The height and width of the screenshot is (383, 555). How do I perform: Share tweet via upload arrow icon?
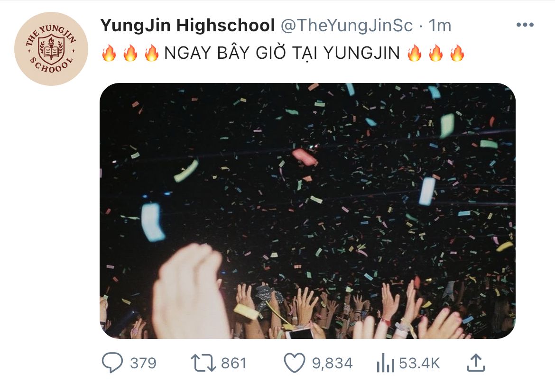(x=476, y=363)
